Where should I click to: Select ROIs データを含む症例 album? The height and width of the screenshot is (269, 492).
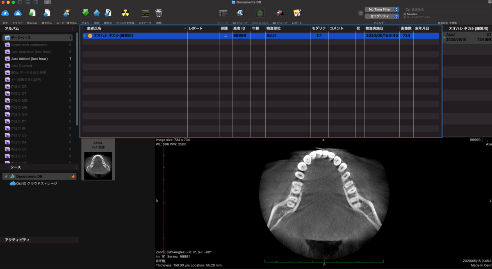[x=37, y=73]
